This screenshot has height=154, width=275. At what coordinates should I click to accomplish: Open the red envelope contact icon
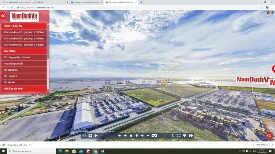click(269, 136)
